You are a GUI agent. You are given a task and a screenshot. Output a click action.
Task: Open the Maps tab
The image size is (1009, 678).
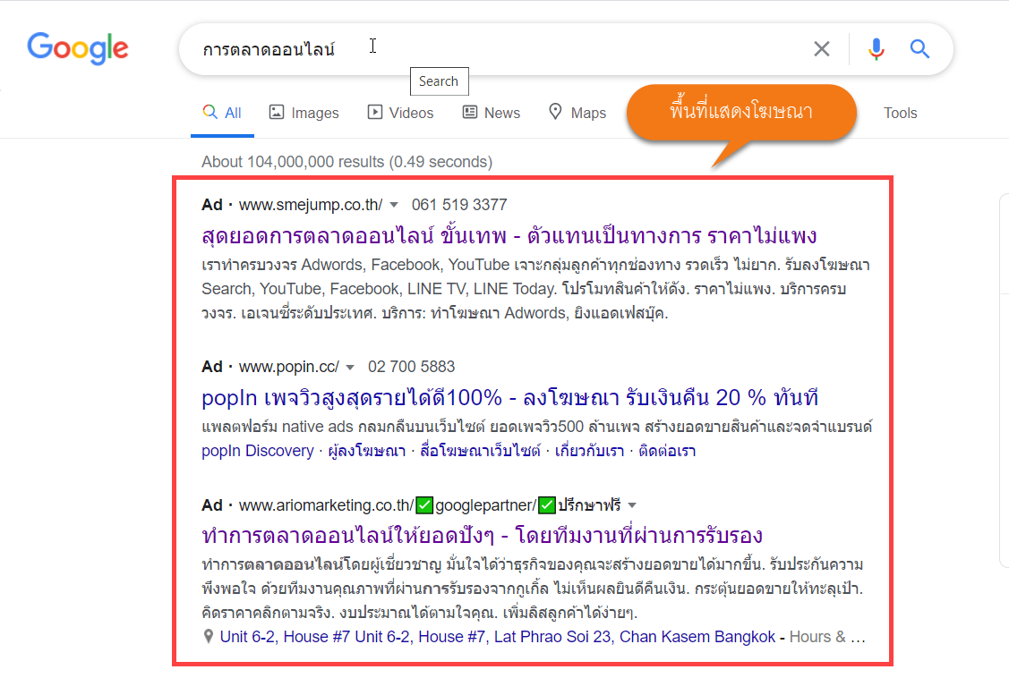(x=577, y=113)
